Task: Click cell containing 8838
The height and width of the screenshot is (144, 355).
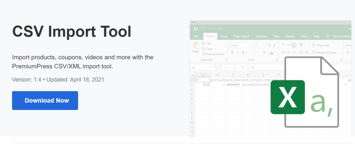Action: pyautogui.click(x=202, y=85)
